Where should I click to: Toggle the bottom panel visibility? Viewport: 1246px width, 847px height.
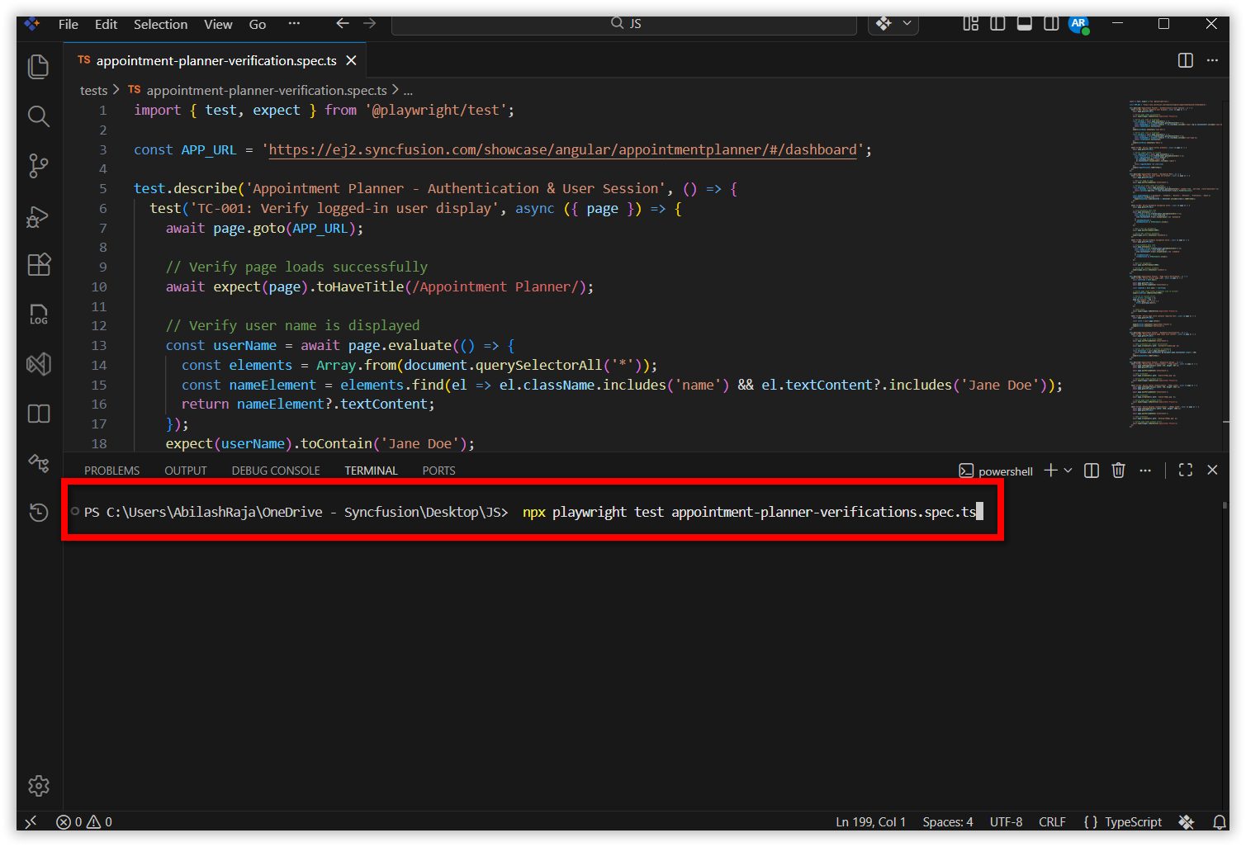tap(1025, 24)
